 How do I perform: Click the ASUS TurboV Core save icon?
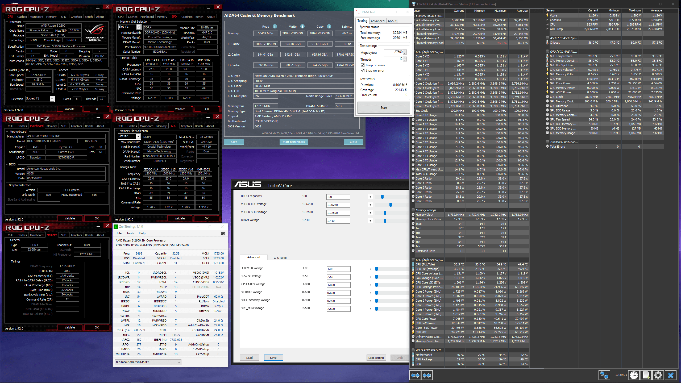pyautogui.click(x=273, y=357)
